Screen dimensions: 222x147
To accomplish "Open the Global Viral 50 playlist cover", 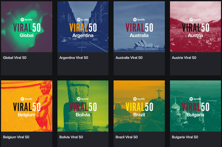I will 27,27.
